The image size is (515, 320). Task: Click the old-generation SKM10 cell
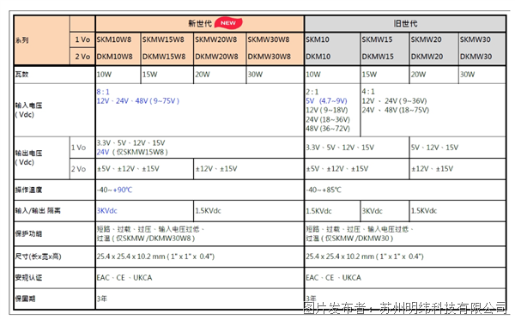pyautogui.click(x=318, y=39)
